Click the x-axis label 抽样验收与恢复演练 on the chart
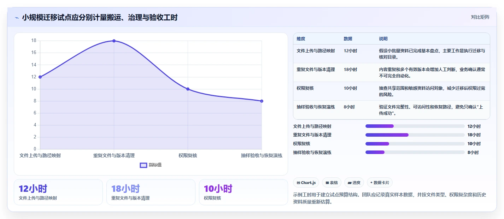 coord(262,155)
